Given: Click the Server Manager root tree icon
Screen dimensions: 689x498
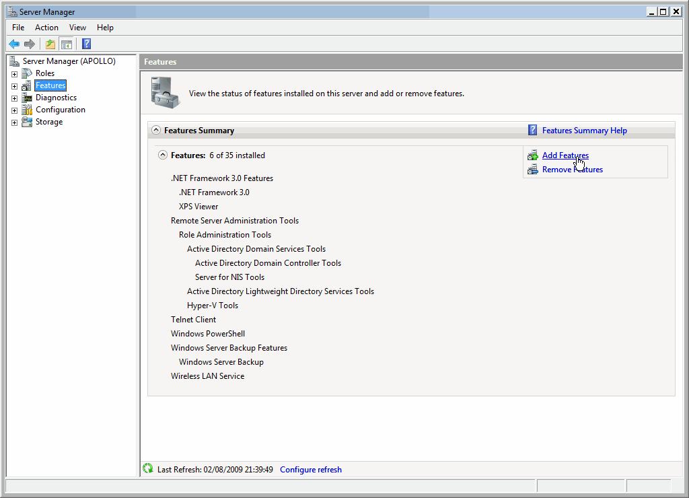Looking at the screenshot, I should 15,61.
